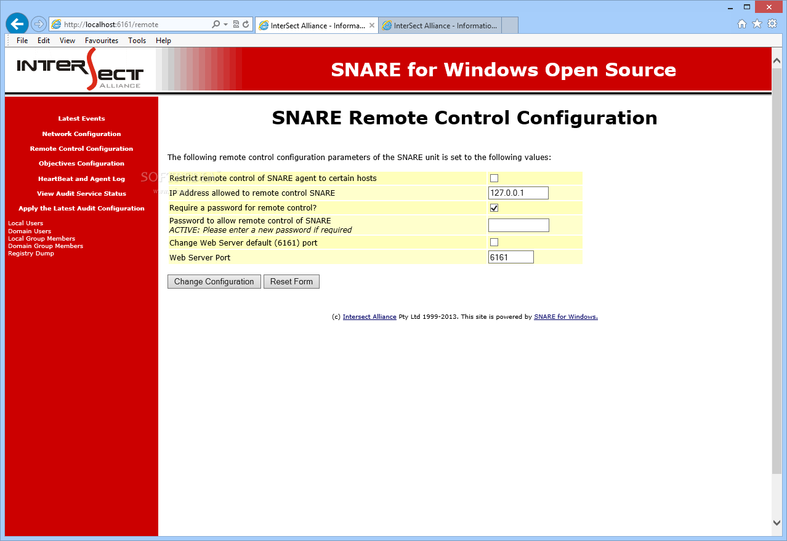The image size is (787, 541).
Task: Open the View menu
Action: (x=68, y=41)
